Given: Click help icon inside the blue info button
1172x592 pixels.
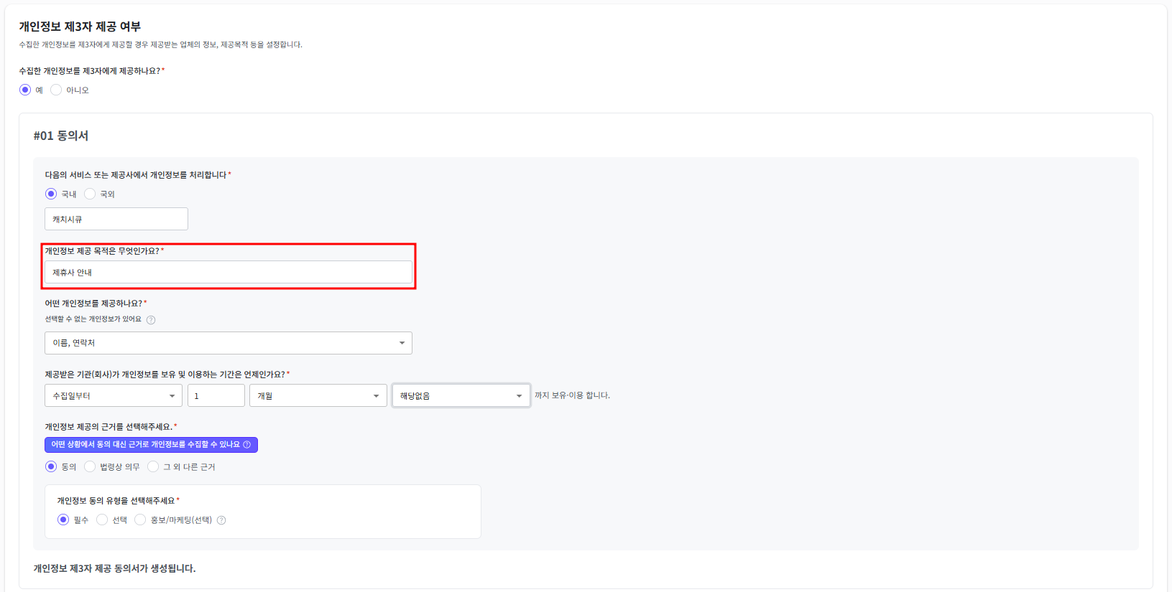Looking at the screenshot, I should pos(247,445).
